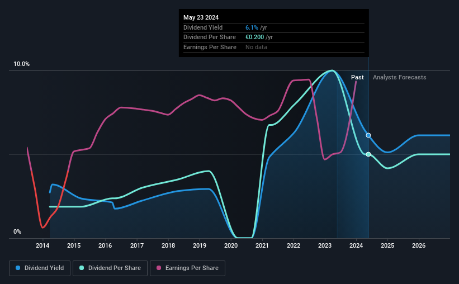Click the teal Dividend Per Share legend dot

tap(82, 268)
